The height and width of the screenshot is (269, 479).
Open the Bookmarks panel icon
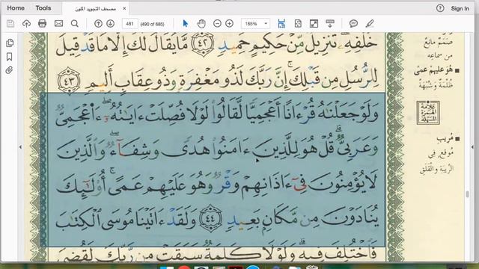coord(10,57)
